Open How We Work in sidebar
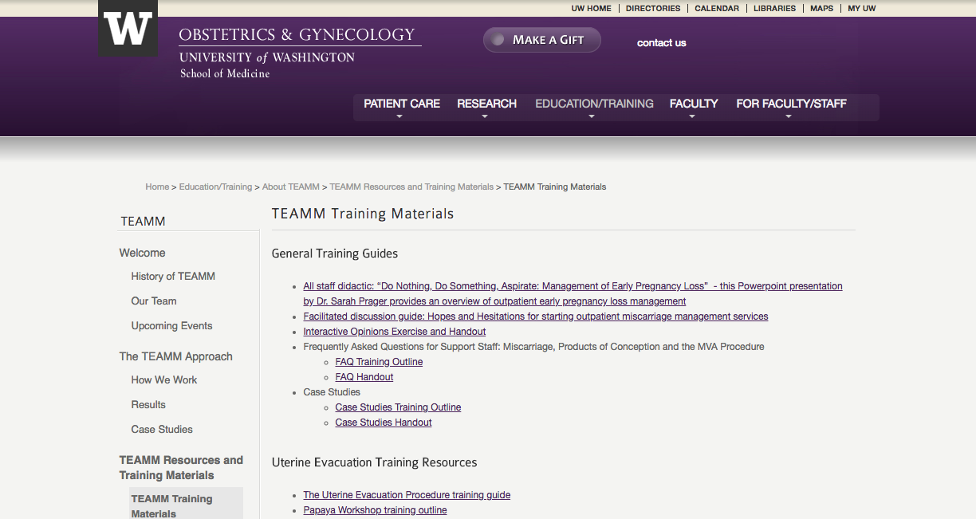 (164, 379)
